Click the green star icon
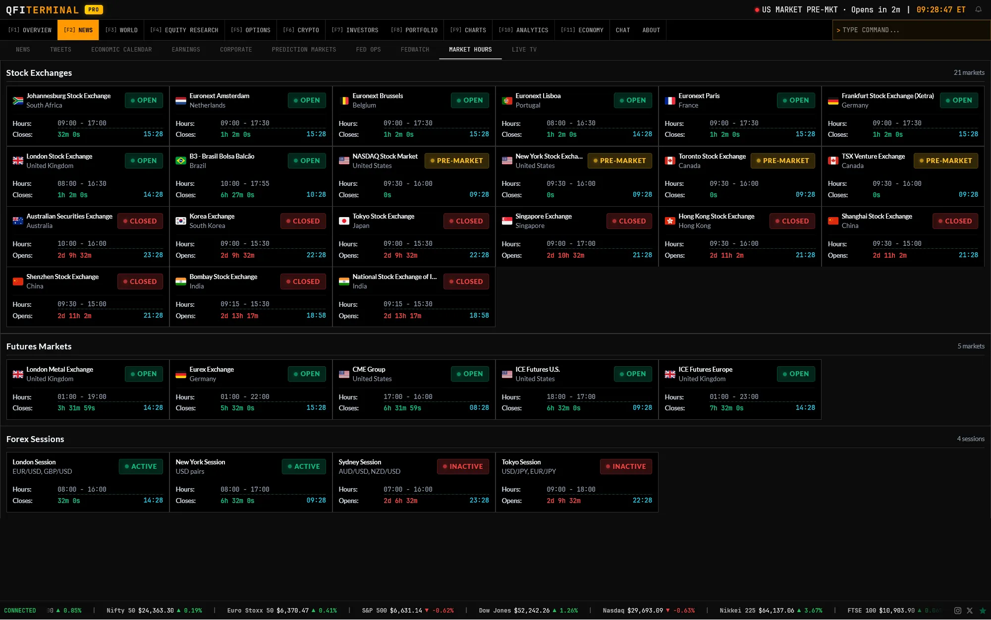The height and width of the screenshot is (620, 991). click(x=983, y=611)
